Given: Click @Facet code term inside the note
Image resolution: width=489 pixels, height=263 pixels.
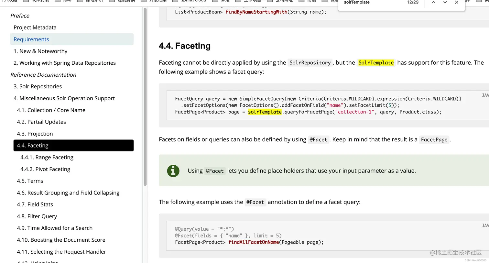Looking at the screenshot, I should tap(215, 171).
